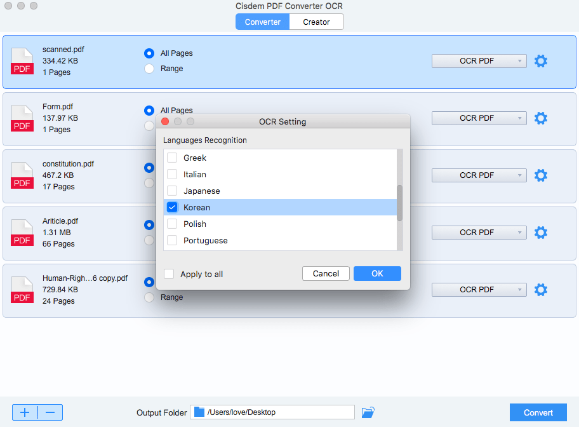This screenshot has width=579, height=427.
Task: Enable the Portuguese language checkbox
Action: click(172, 240)
